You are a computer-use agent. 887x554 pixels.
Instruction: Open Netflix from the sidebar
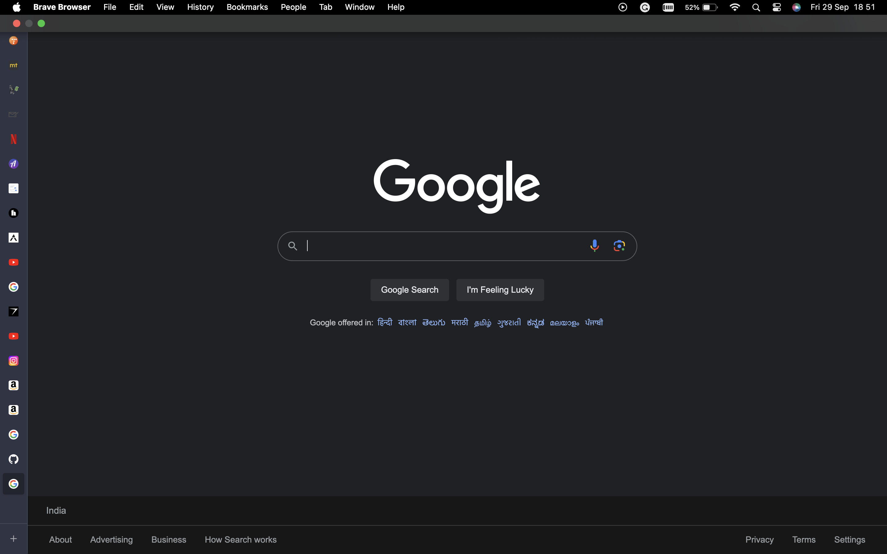click(x=14, y=139)
